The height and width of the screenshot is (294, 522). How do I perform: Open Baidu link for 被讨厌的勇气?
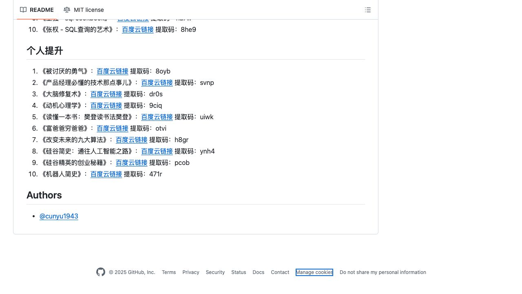tap(113, 71)
